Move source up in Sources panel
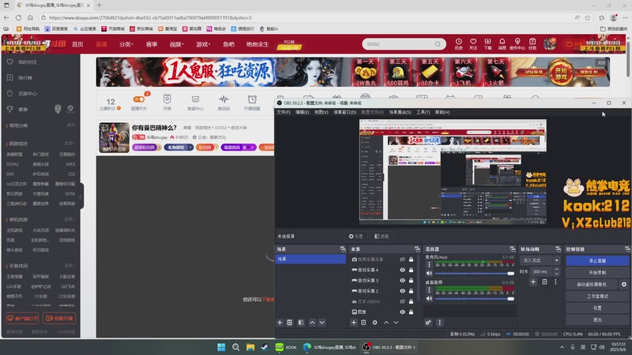The height and width of the screenshot is (355, 632). [x=386, y=323]
